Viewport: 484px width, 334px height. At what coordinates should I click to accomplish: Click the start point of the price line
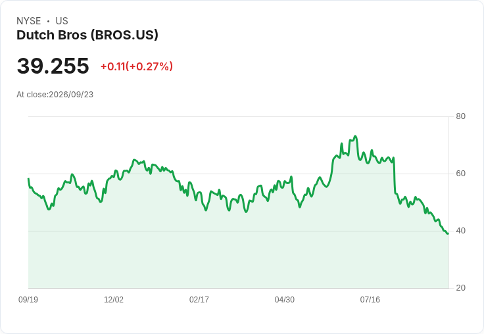tap(29, 179)
